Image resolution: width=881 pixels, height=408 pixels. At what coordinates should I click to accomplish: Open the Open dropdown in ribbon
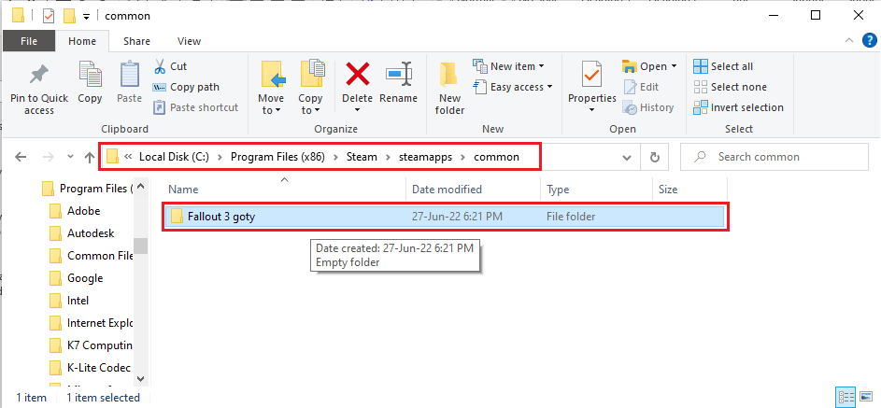point(649,66)
